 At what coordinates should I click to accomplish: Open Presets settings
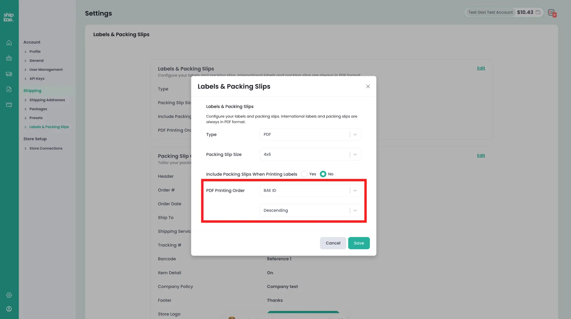pyautogui.click(x=36, y=118)
